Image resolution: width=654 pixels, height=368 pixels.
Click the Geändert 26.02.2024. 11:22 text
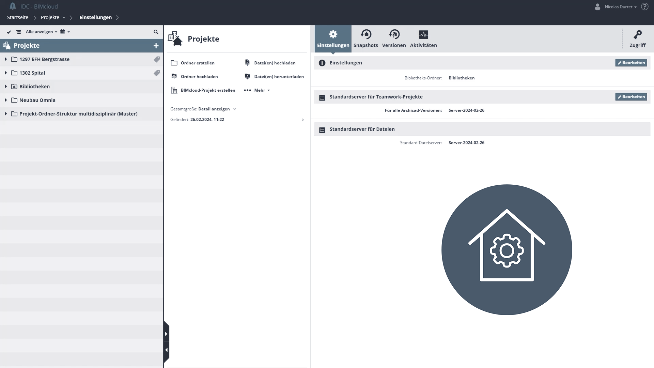197,120
